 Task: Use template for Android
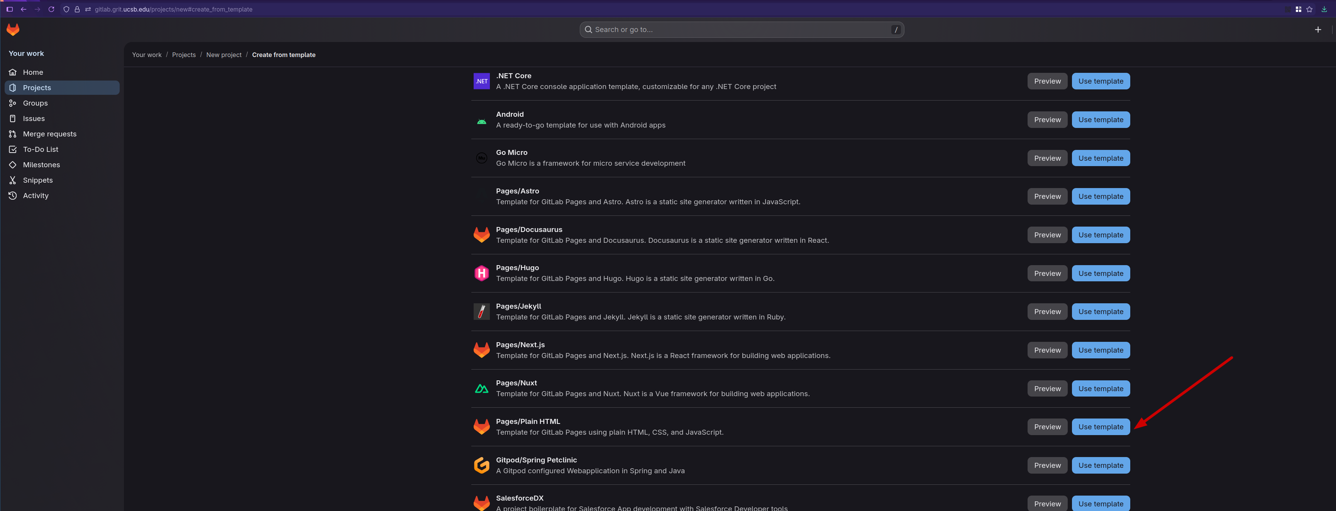point(1101,119)
